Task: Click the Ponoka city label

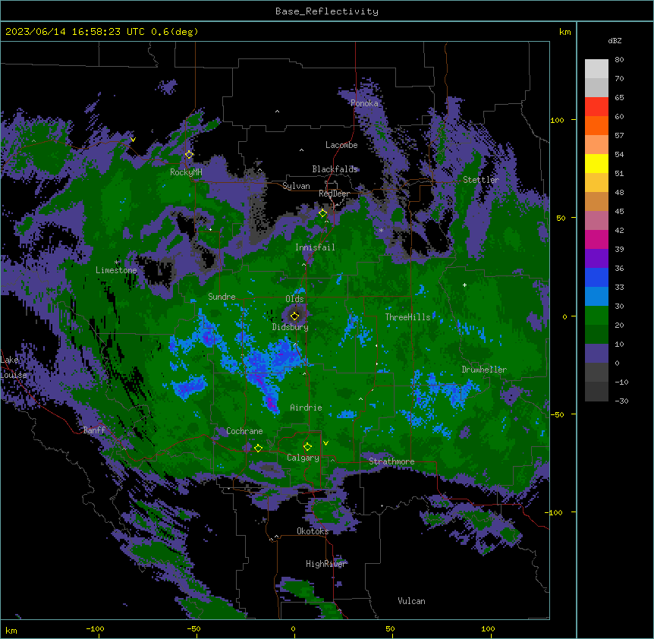Action: (x=364, y=103)
